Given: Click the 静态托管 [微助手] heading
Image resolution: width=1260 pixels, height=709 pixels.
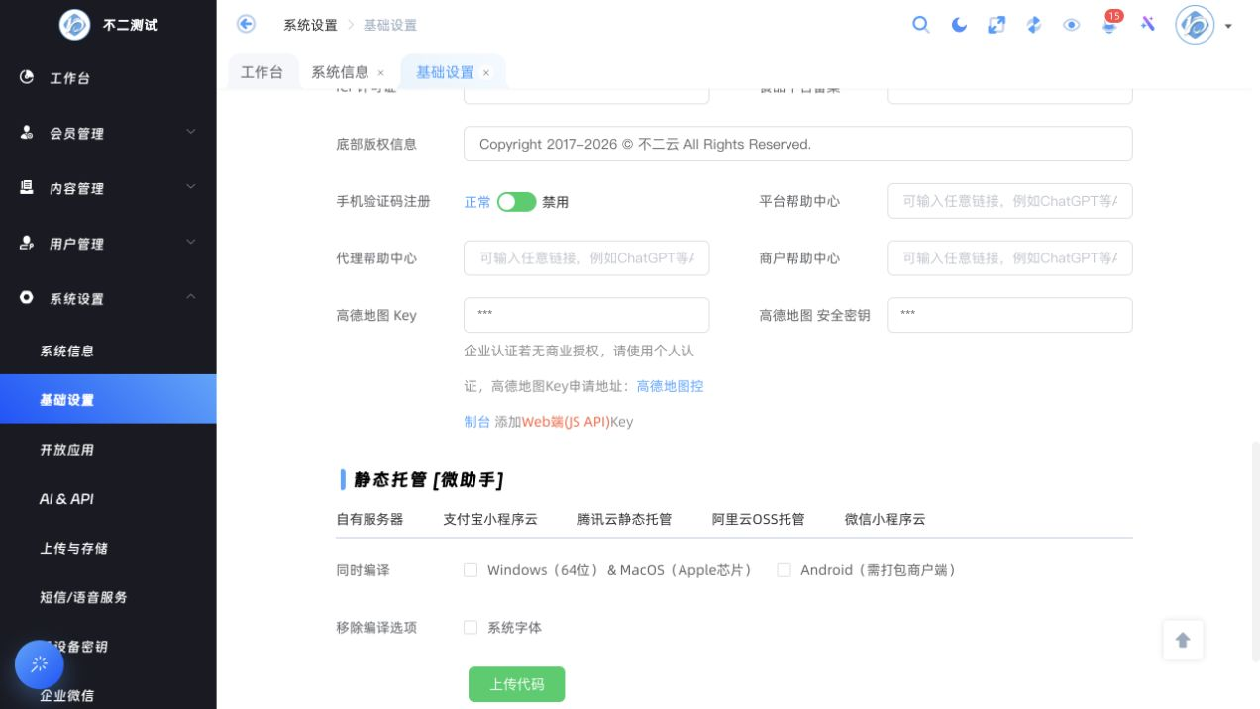Looking at the screenshot, I should coord(428,480).
